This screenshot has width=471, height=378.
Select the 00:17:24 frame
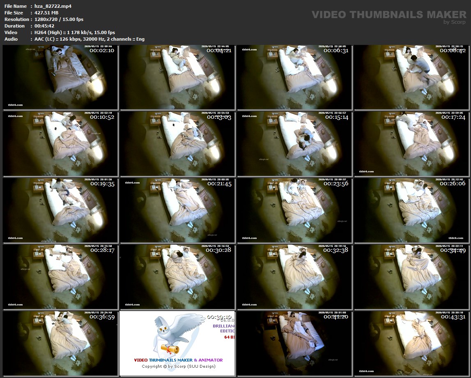pos(411,144)
